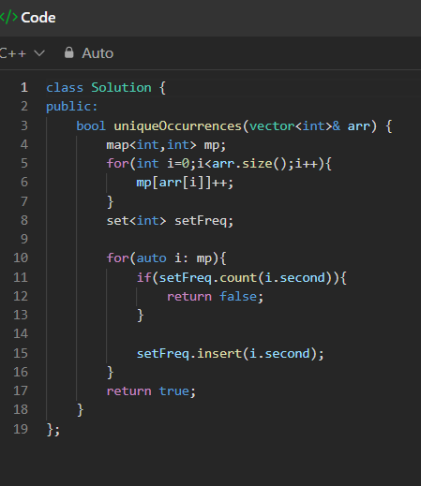Select the Code panel tab
This screenshot has height=486, width=421.
[x=38, y=18]
